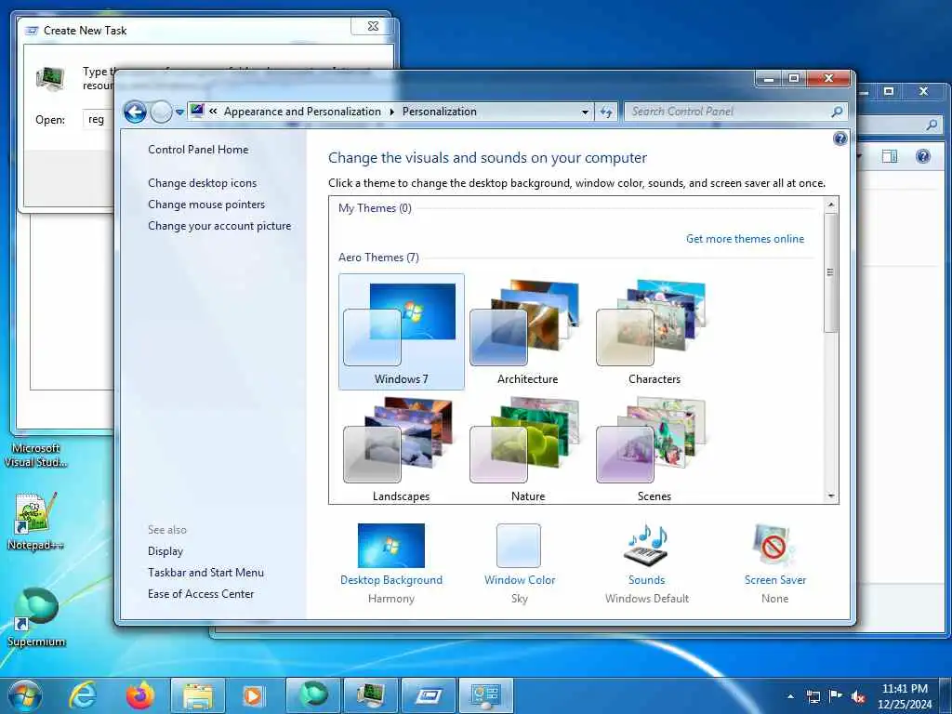Select the Scenes theme
This screenshot has height=714, width=952.
pyautogui.click(x=654, y=449)
